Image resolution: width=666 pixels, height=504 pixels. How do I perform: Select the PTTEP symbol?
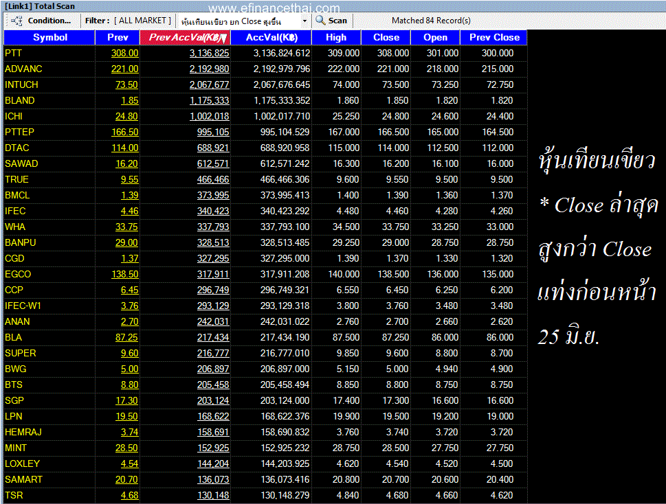point(19,132)
